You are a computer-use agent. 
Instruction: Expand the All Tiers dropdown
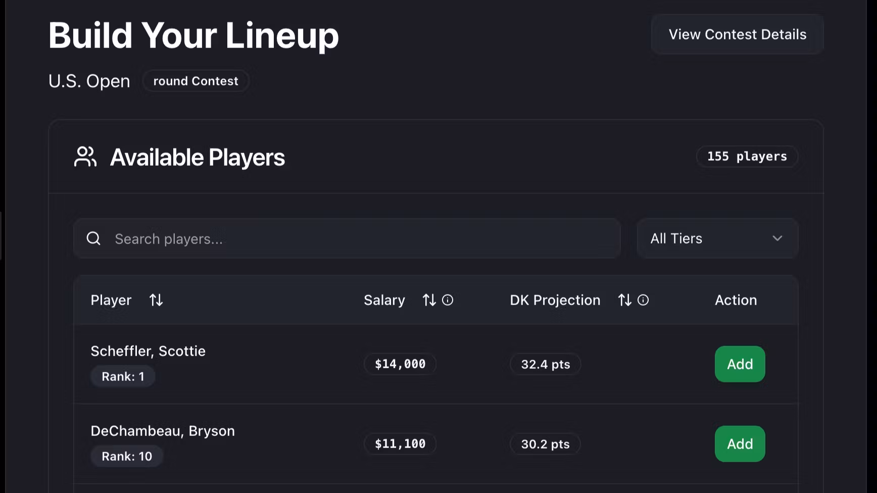(717, 238)
